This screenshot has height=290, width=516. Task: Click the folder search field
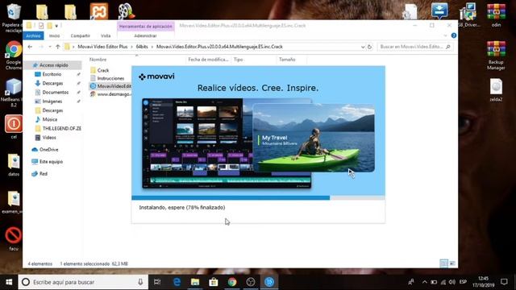click(x=414, y=47)
